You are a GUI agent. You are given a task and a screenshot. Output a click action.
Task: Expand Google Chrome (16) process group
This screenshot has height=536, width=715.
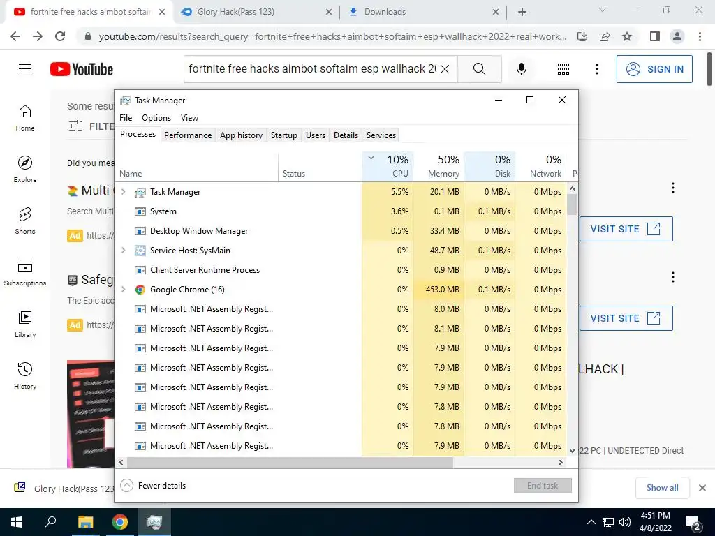[x=123, y=290]
